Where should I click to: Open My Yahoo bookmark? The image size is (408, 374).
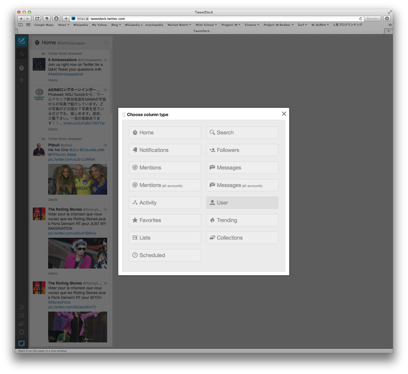(99, 25)
